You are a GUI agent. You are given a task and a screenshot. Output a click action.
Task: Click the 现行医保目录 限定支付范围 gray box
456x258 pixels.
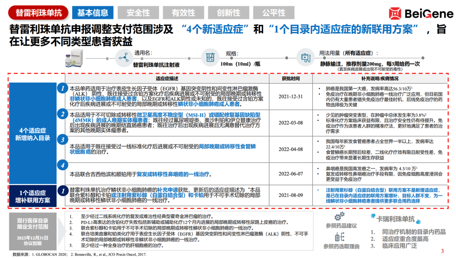pyautogui.click(x=33, y=231)
